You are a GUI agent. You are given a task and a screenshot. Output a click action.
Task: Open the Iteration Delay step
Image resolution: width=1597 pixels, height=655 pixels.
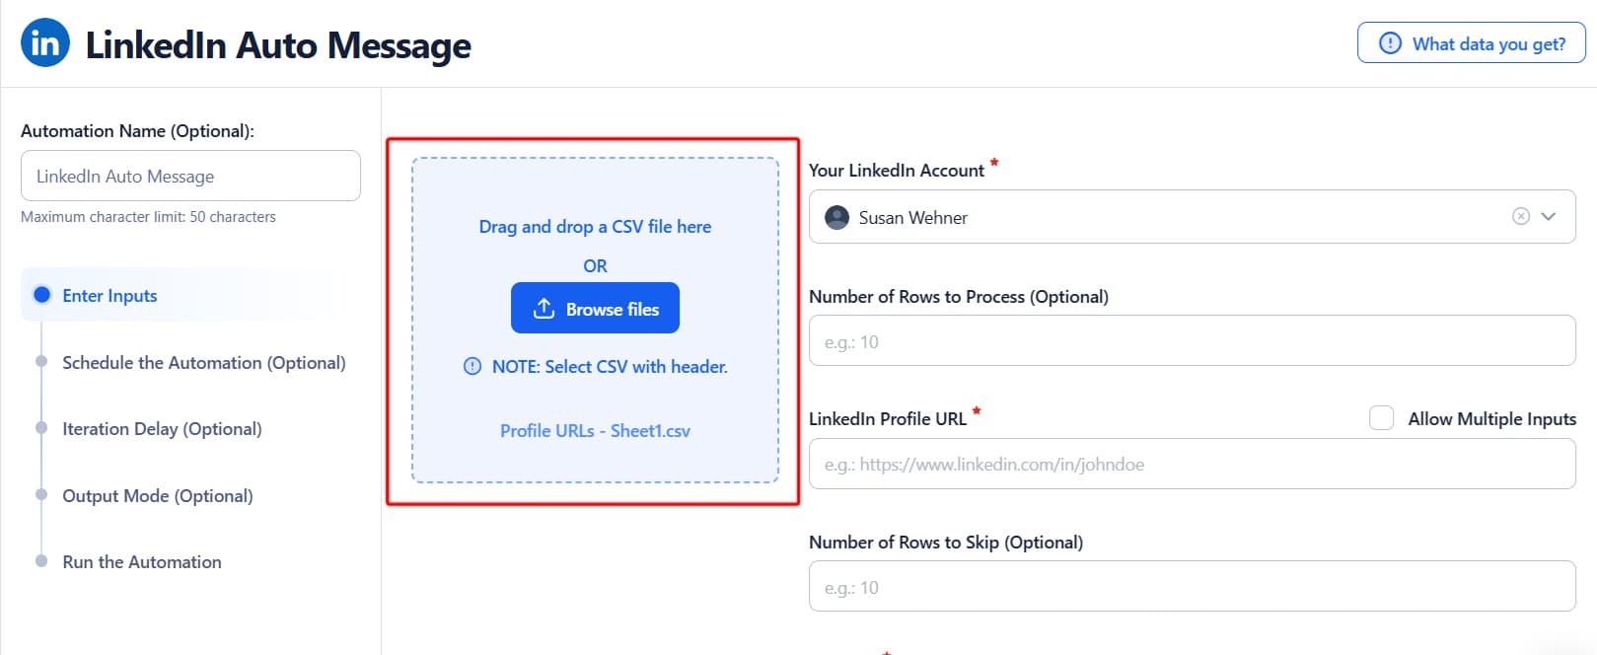[x=162, y=429]
